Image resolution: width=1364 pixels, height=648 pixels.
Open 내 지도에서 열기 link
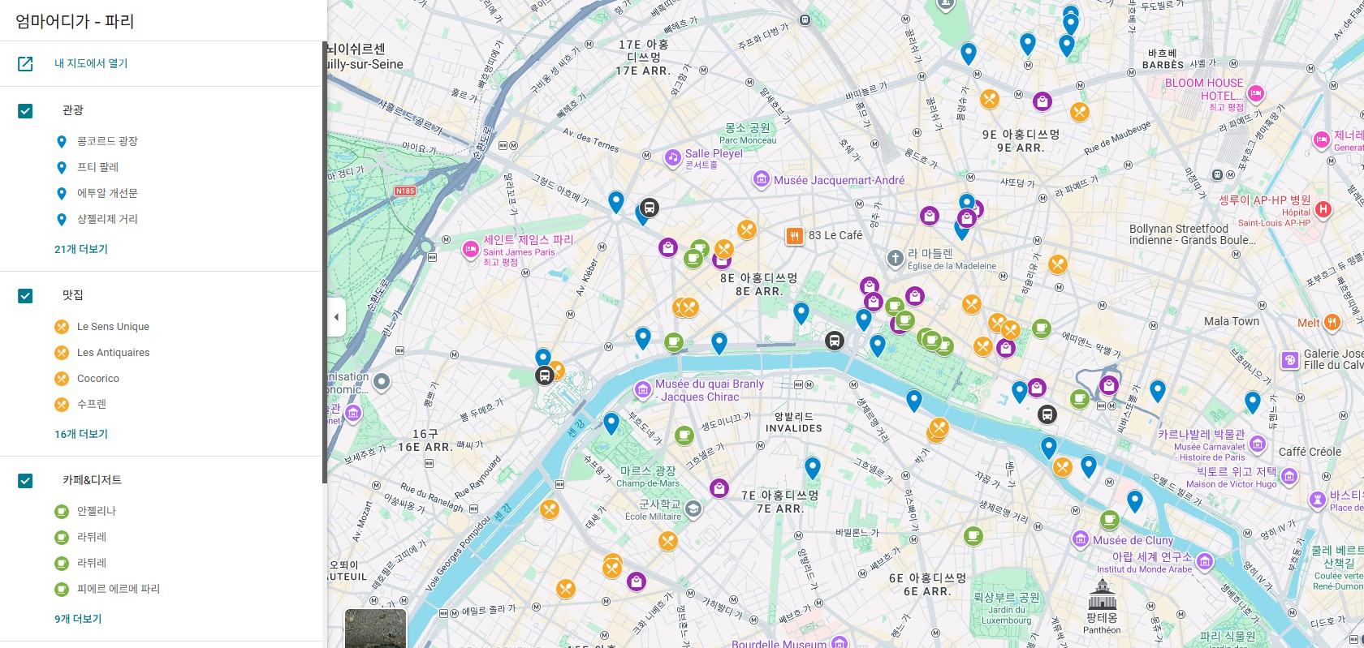[91, 63]
